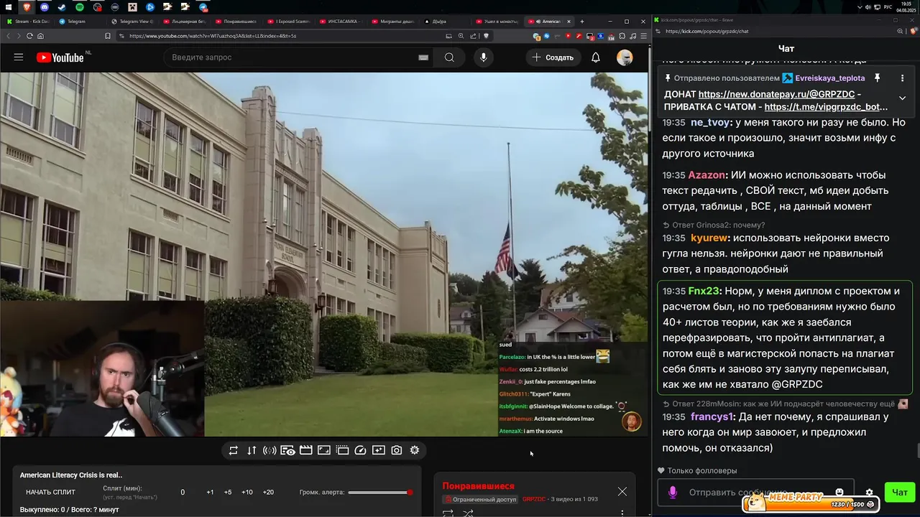This screenshot has height=517, width=920.
Task: Open Discord from the taskbar
Action: click(45, 7)
